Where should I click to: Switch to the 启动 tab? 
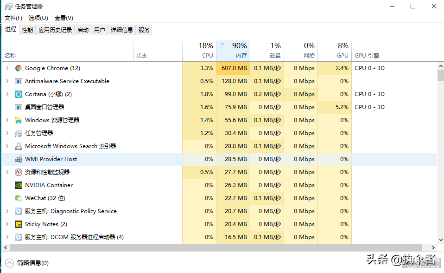coord(82,30)
